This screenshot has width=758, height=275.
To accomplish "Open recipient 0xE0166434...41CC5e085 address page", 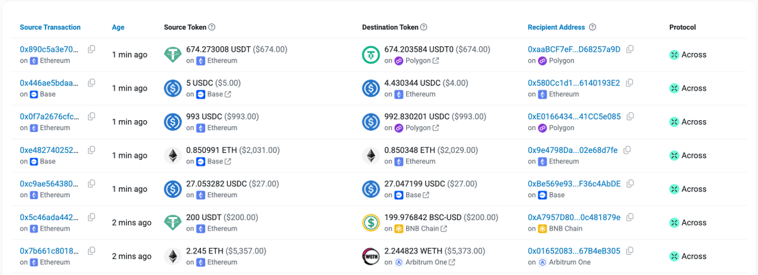I will tap(574, 116).
